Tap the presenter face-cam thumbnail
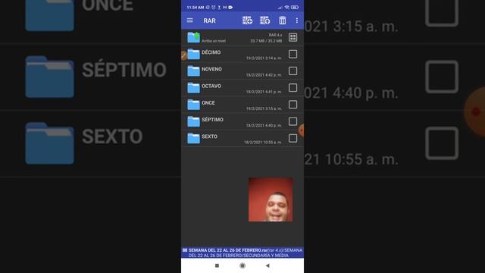485x273 pixels. [x=271, y=199]
